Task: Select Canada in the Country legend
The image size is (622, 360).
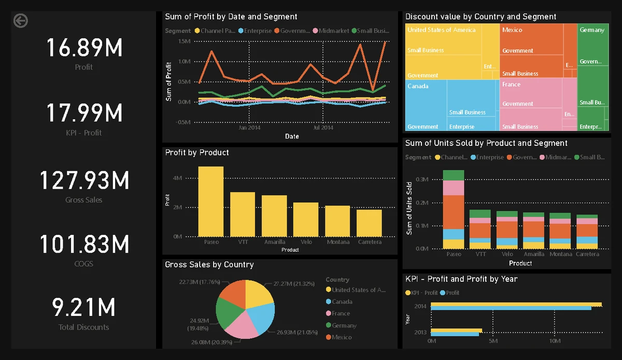Action: click(x=339, y=301)
